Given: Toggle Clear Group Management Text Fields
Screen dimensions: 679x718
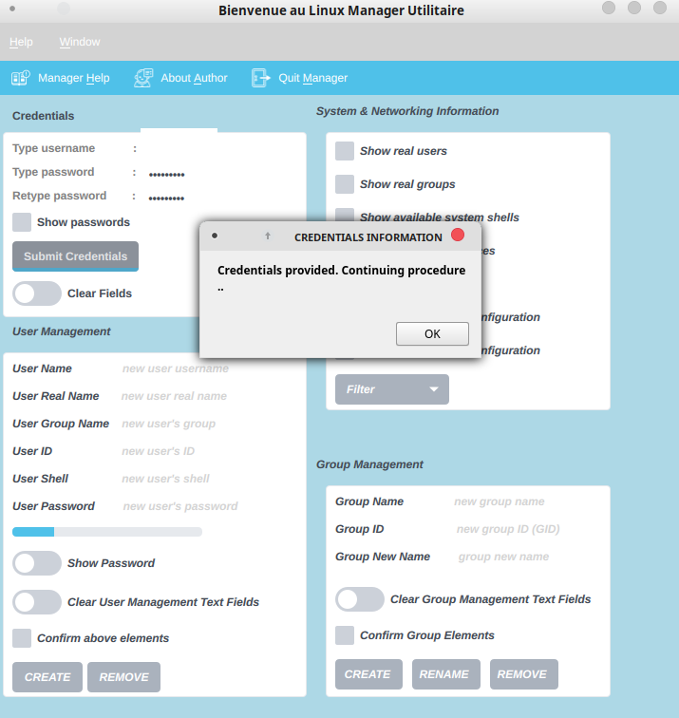Looking at the screenshot, I should [x=359, y=599].
